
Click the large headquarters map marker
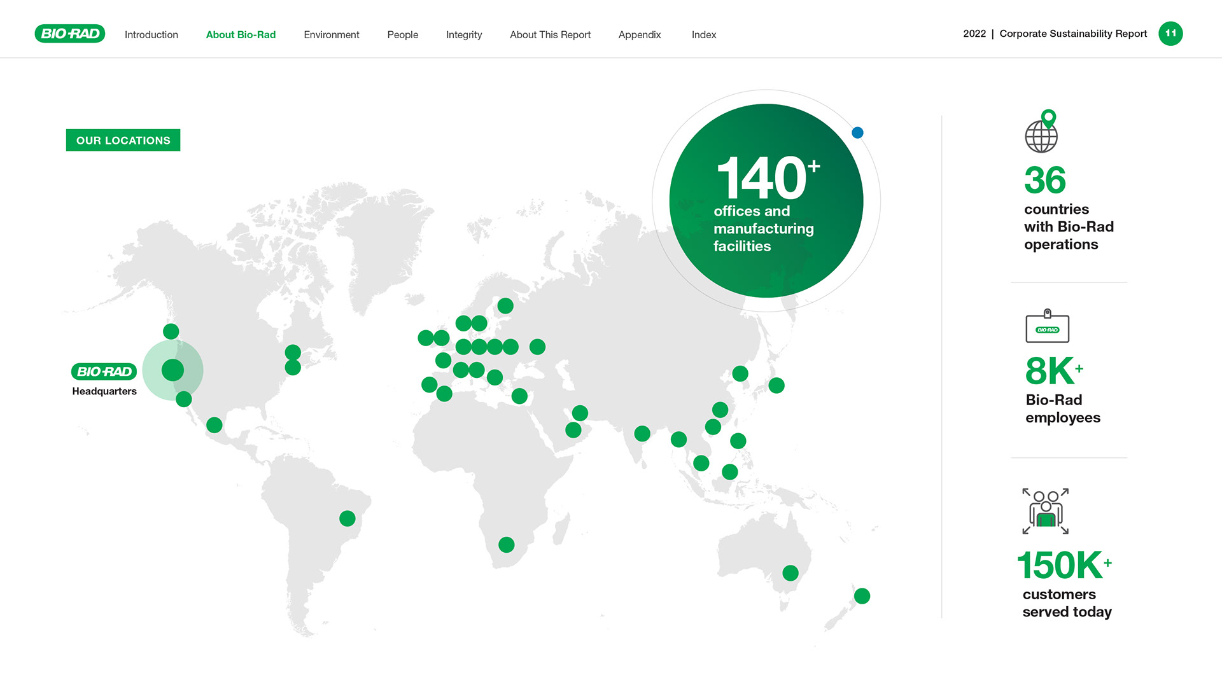(x=172, y=370)
